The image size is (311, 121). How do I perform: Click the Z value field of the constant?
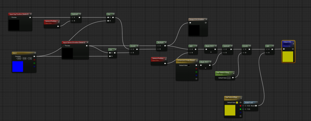coord(30,58)
